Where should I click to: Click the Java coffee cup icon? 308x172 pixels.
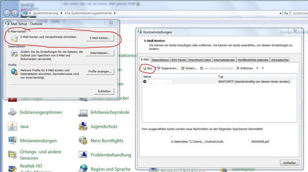(x=12, y=126)
